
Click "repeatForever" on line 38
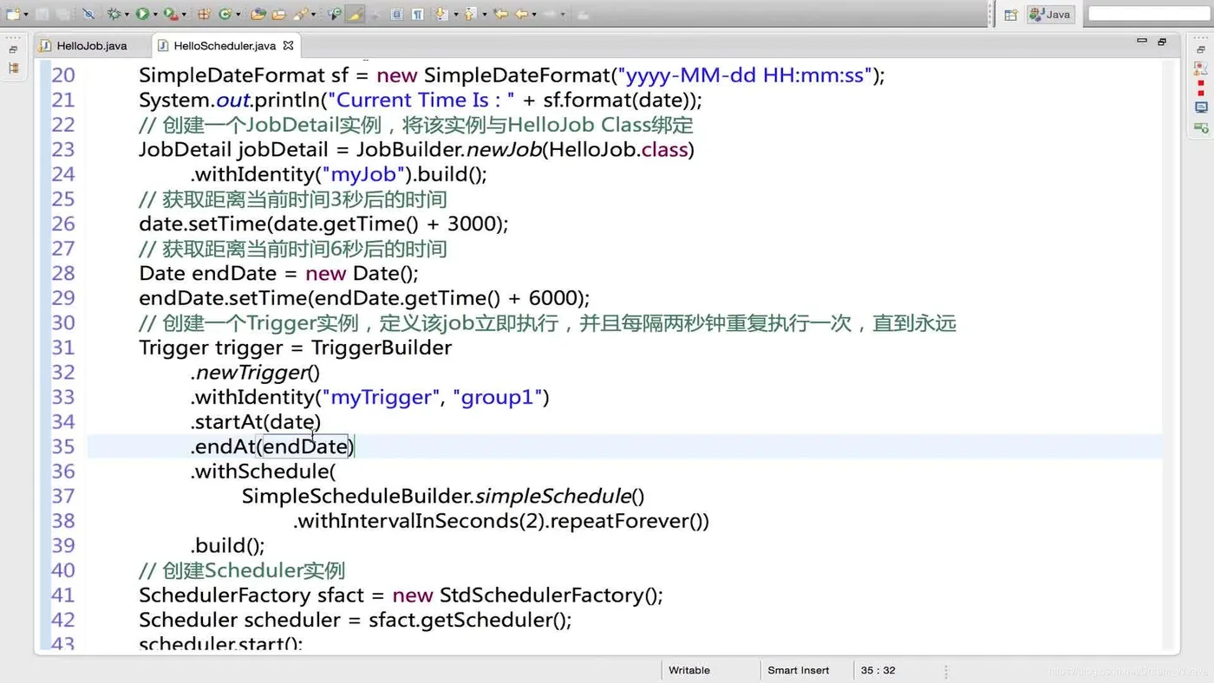point(618,521)
